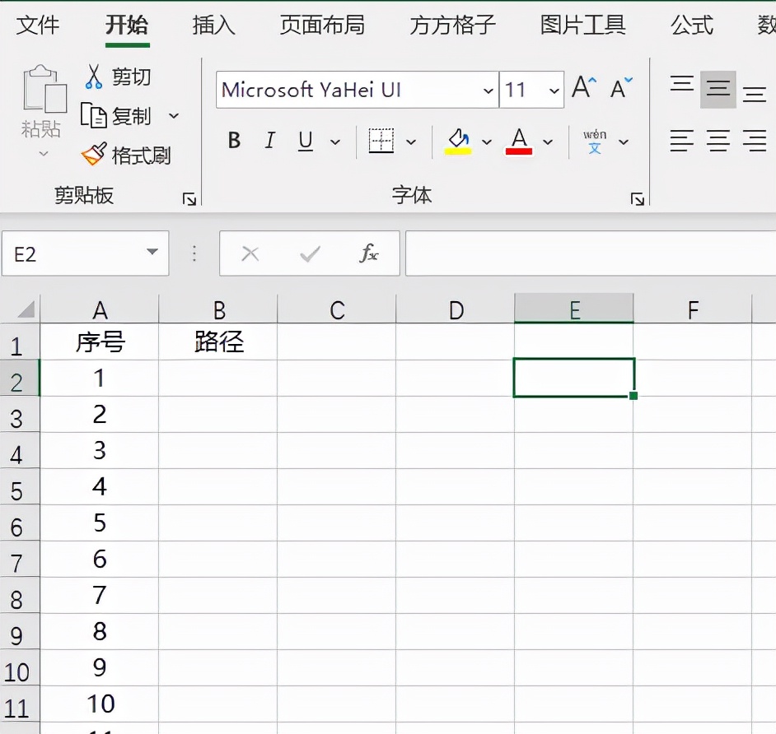Toggle bold formatting on the selected cell

click(233, 141)
